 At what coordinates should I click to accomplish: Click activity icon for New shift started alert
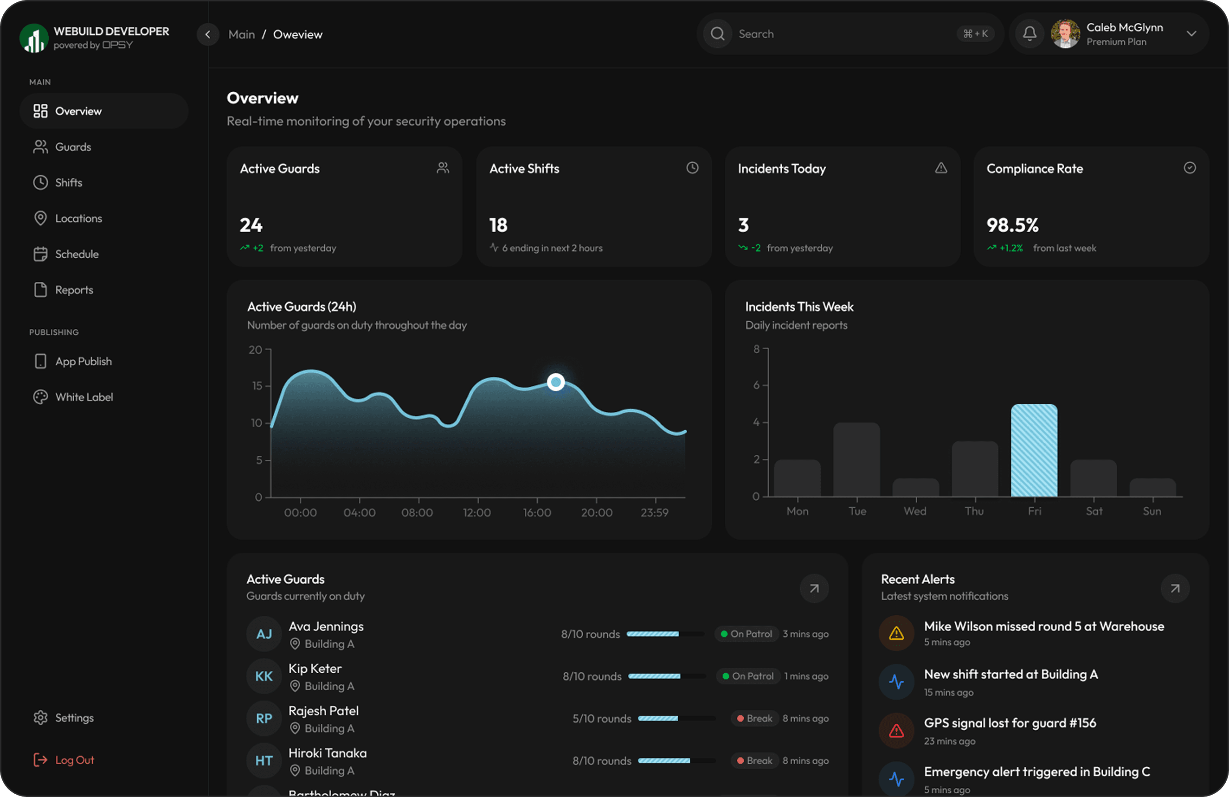click(x=896, y=682)
